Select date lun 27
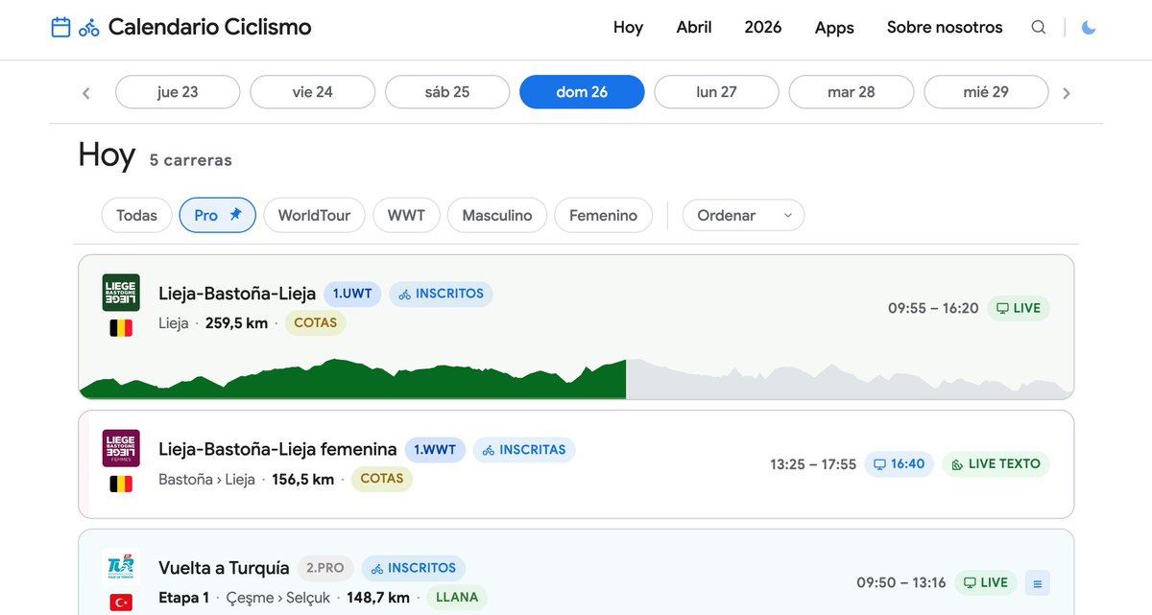The width and height of the screenshot is (1152, 615). pyautogui.click(x=716, y=92)
